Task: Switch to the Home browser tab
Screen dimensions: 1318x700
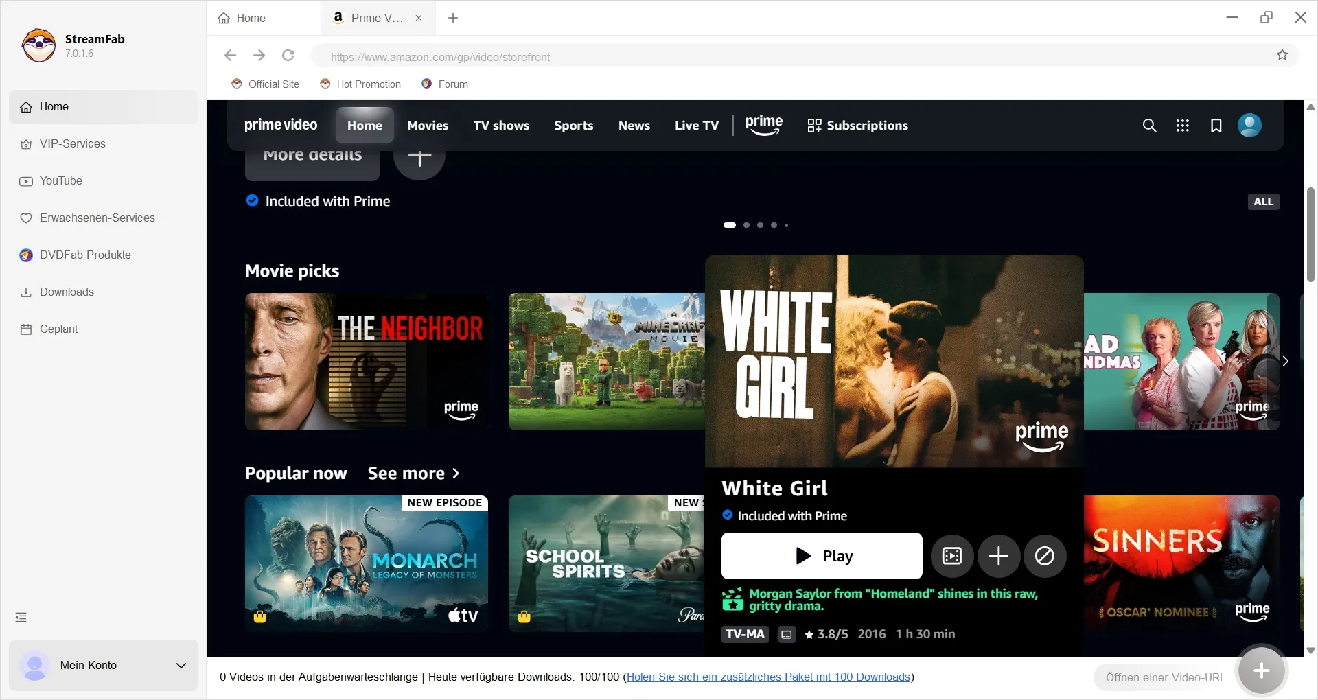Action: coord(250,18)
